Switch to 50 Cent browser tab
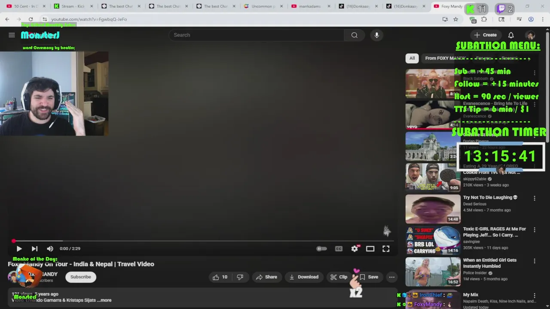This screenshot has height=309, width=550. tap(26, 6)
